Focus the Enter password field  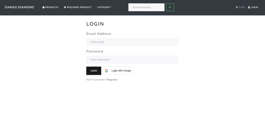[132, 59]
